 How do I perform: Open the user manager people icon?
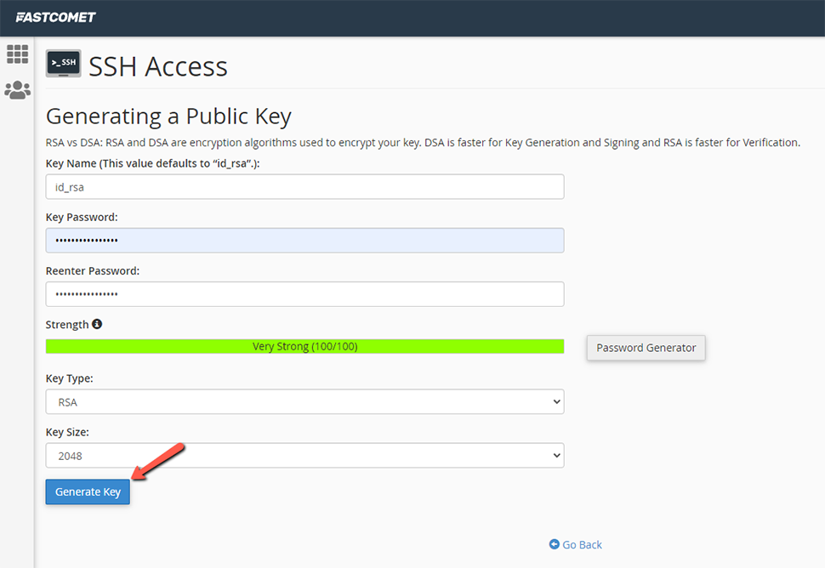(17, 90)
